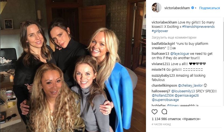Visit the @superrobsavage mention
224x132 pixels.
pyautogui.click(x=165, y=100)
